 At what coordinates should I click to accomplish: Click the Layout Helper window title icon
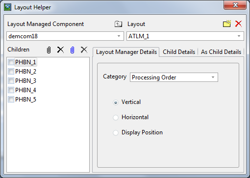7,7
